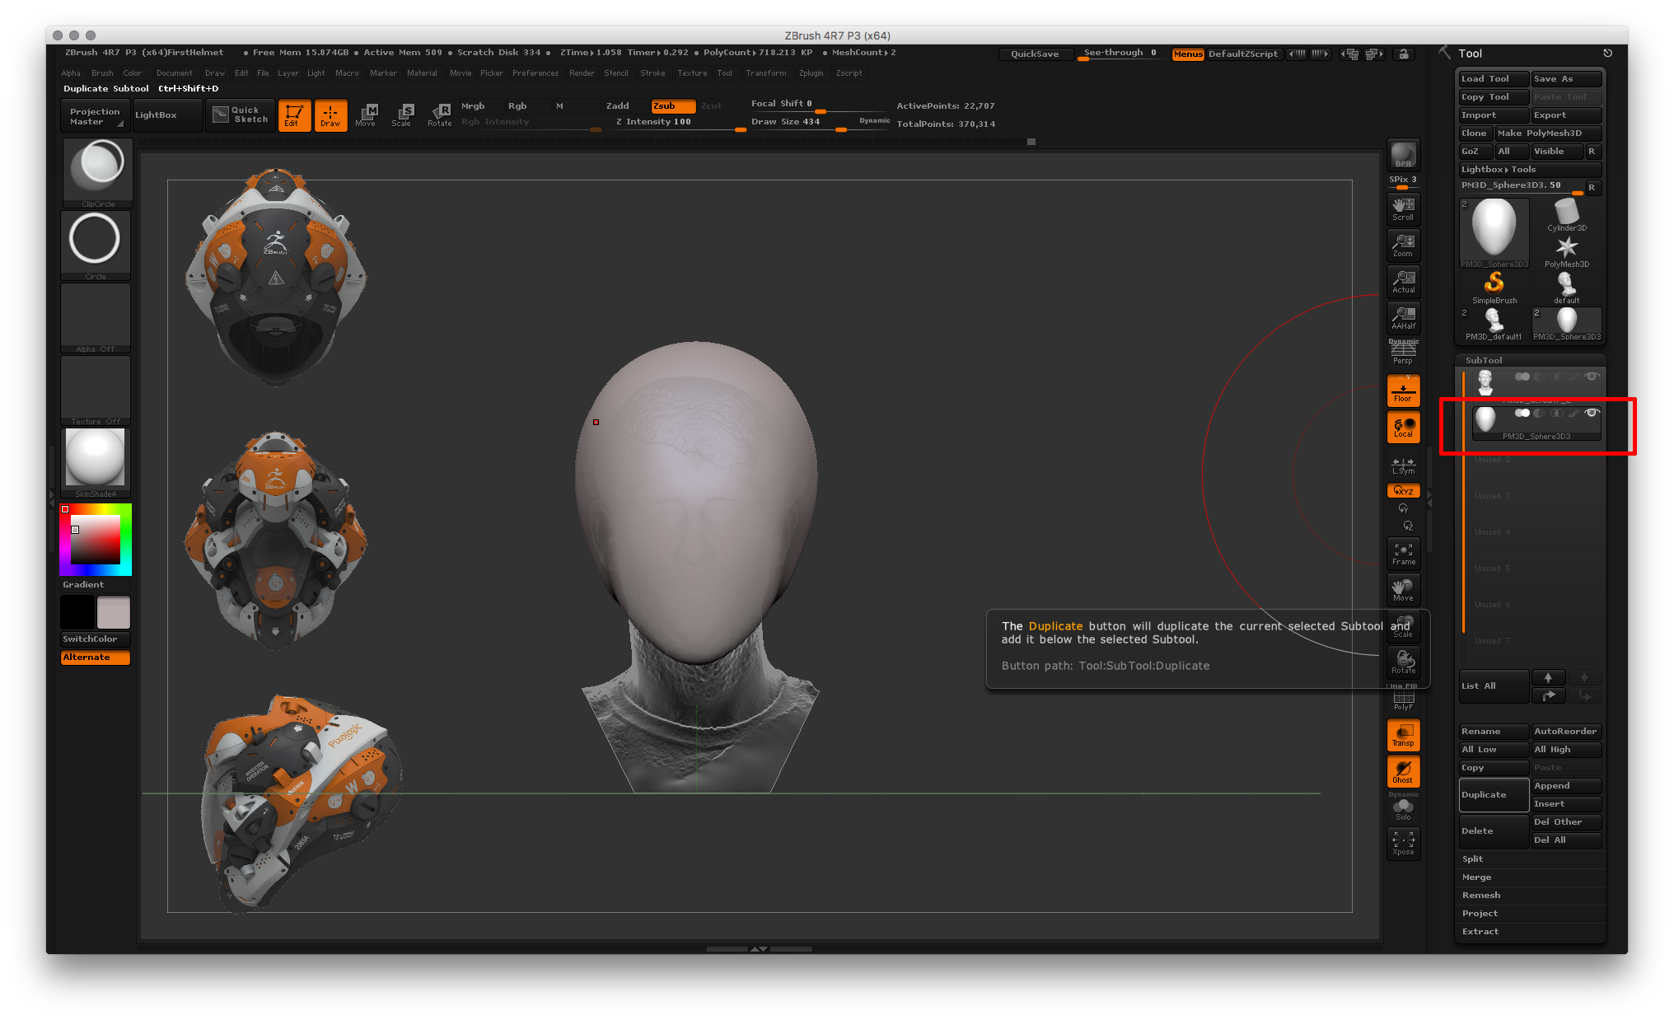The height and width of the screenshot is (1020, 1674).
Task: Click the QuickSave button
Action: 1035,54
